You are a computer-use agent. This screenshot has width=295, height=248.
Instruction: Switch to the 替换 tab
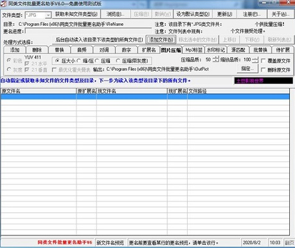pyautogui.click(x=59, y=50)
